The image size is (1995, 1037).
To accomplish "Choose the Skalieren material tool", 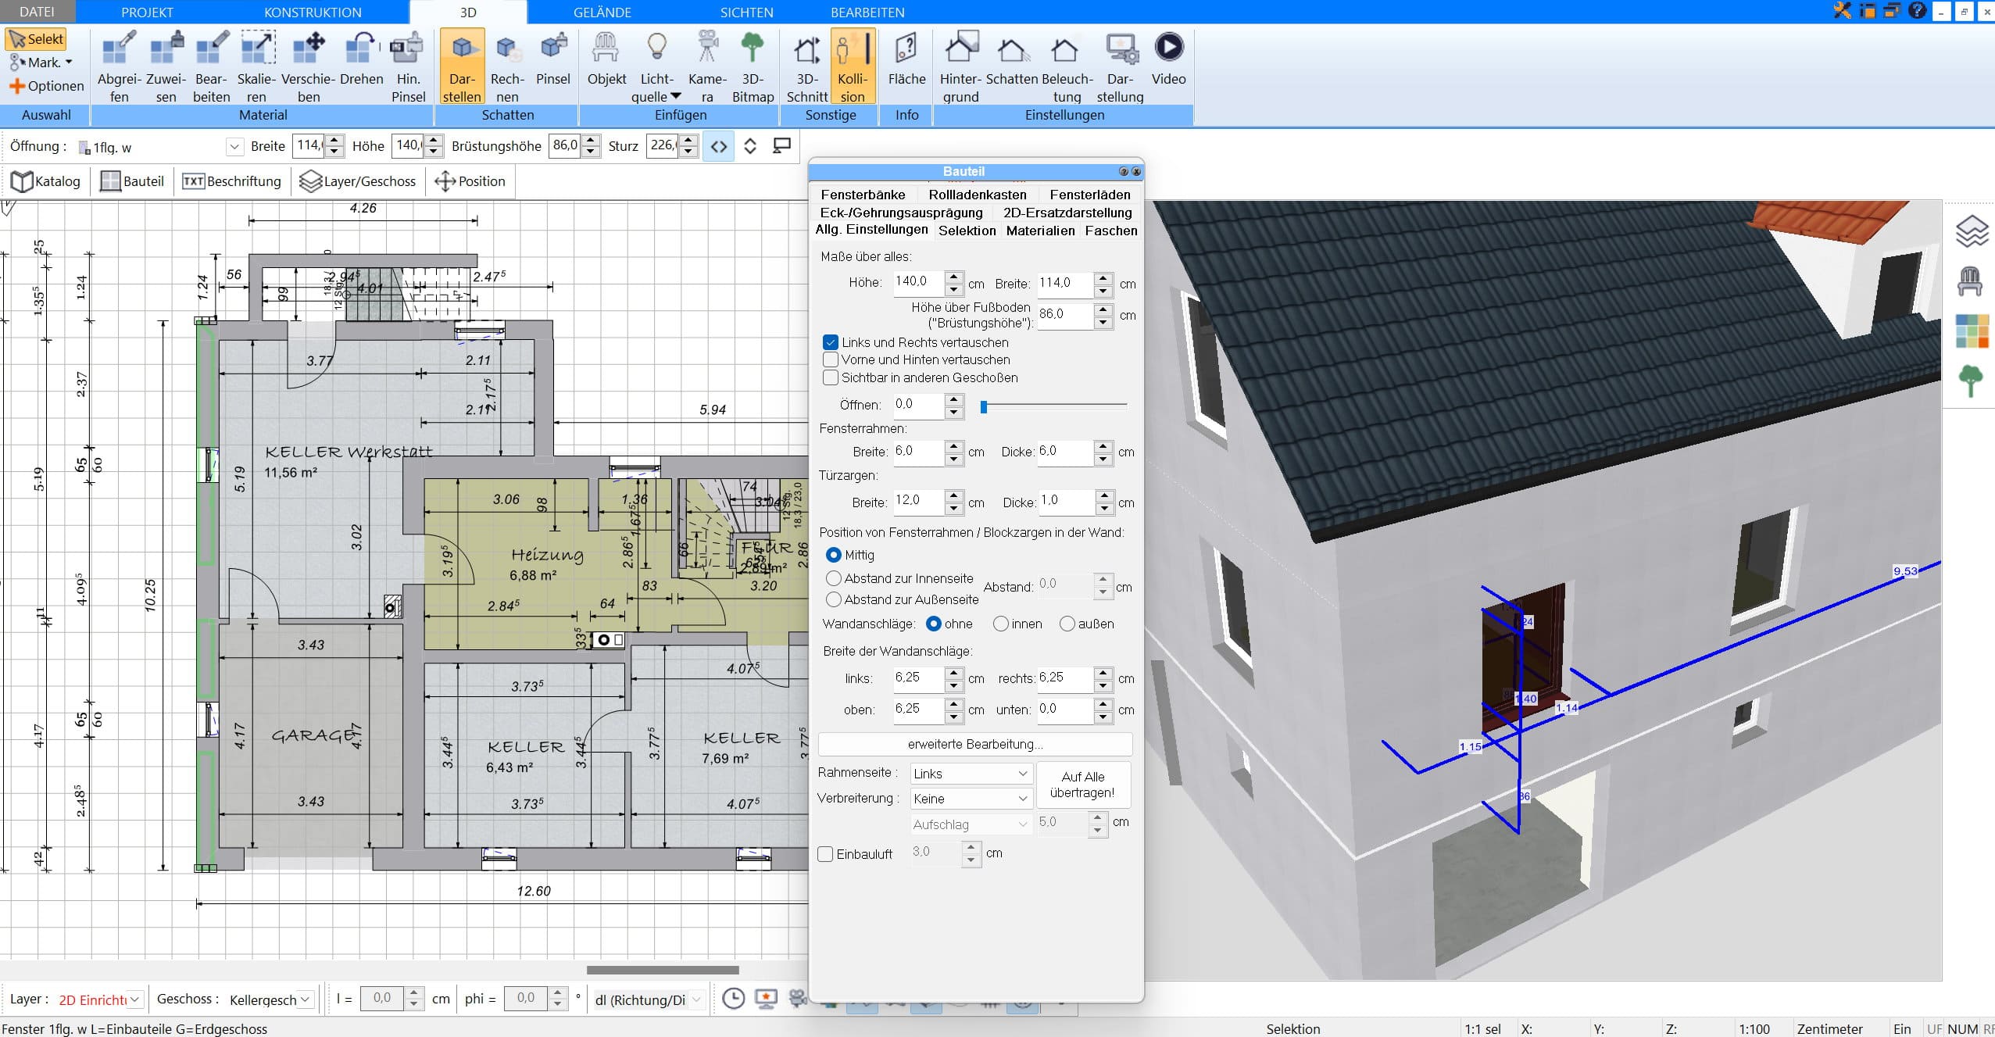I will pos(257,67).
